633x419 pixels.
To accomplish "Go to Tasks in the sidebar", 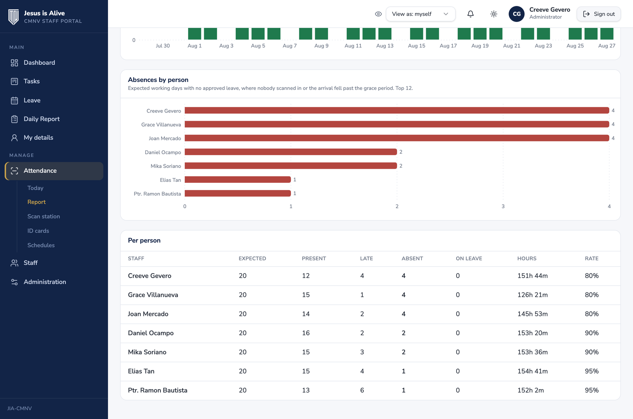I will tap(54, 82).
